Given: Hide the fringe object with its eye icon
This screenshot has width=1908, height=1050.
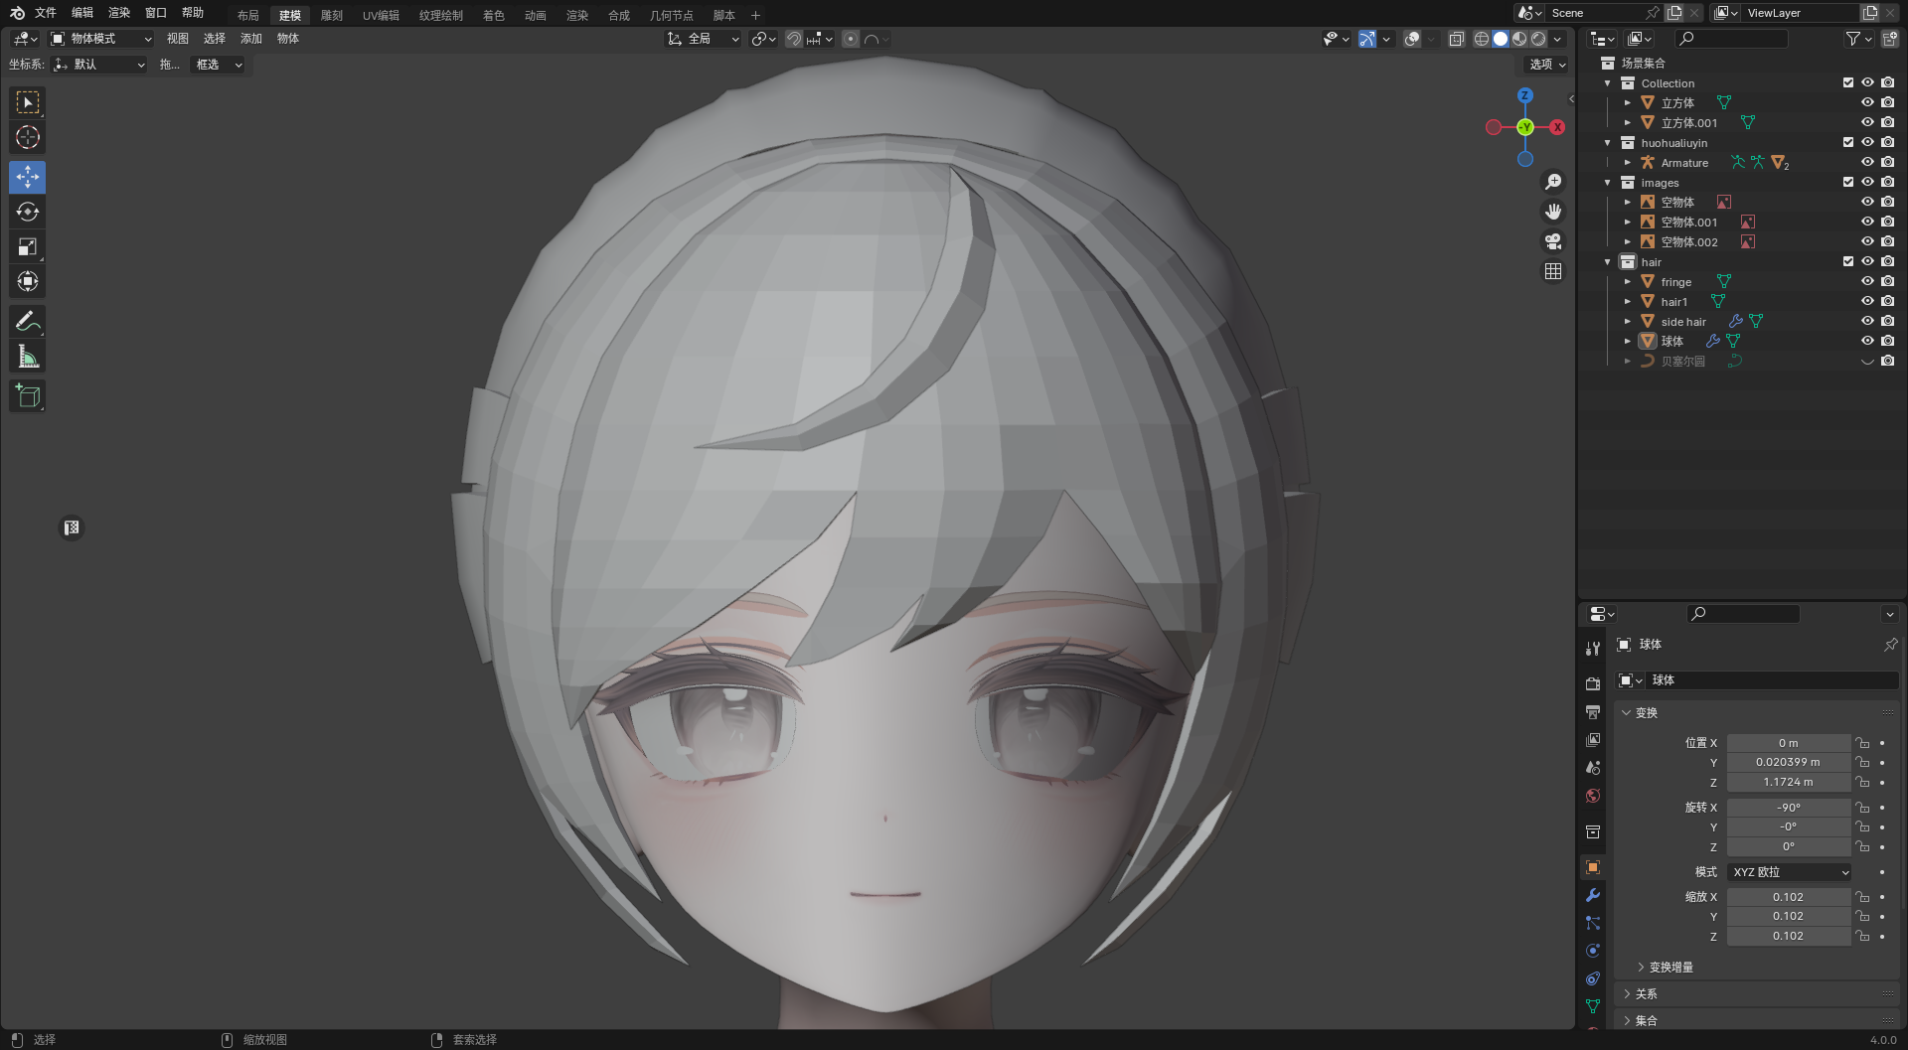Looking at the screenshot, I should (1867, 282).
